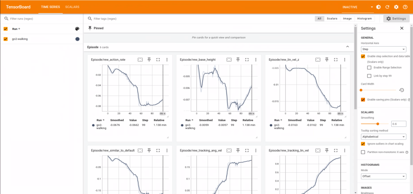The width and height of the screenshot is (413, 194).
Task: Click the Settings button
Action: [x=395, y=19]
